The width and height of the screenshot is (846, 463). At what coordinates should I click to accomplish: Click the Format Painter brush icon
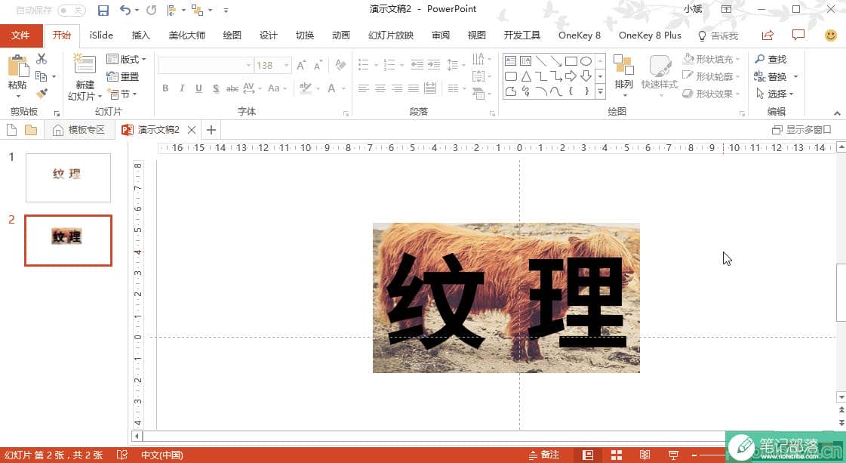pyautogui.click(x=42, y=94)
